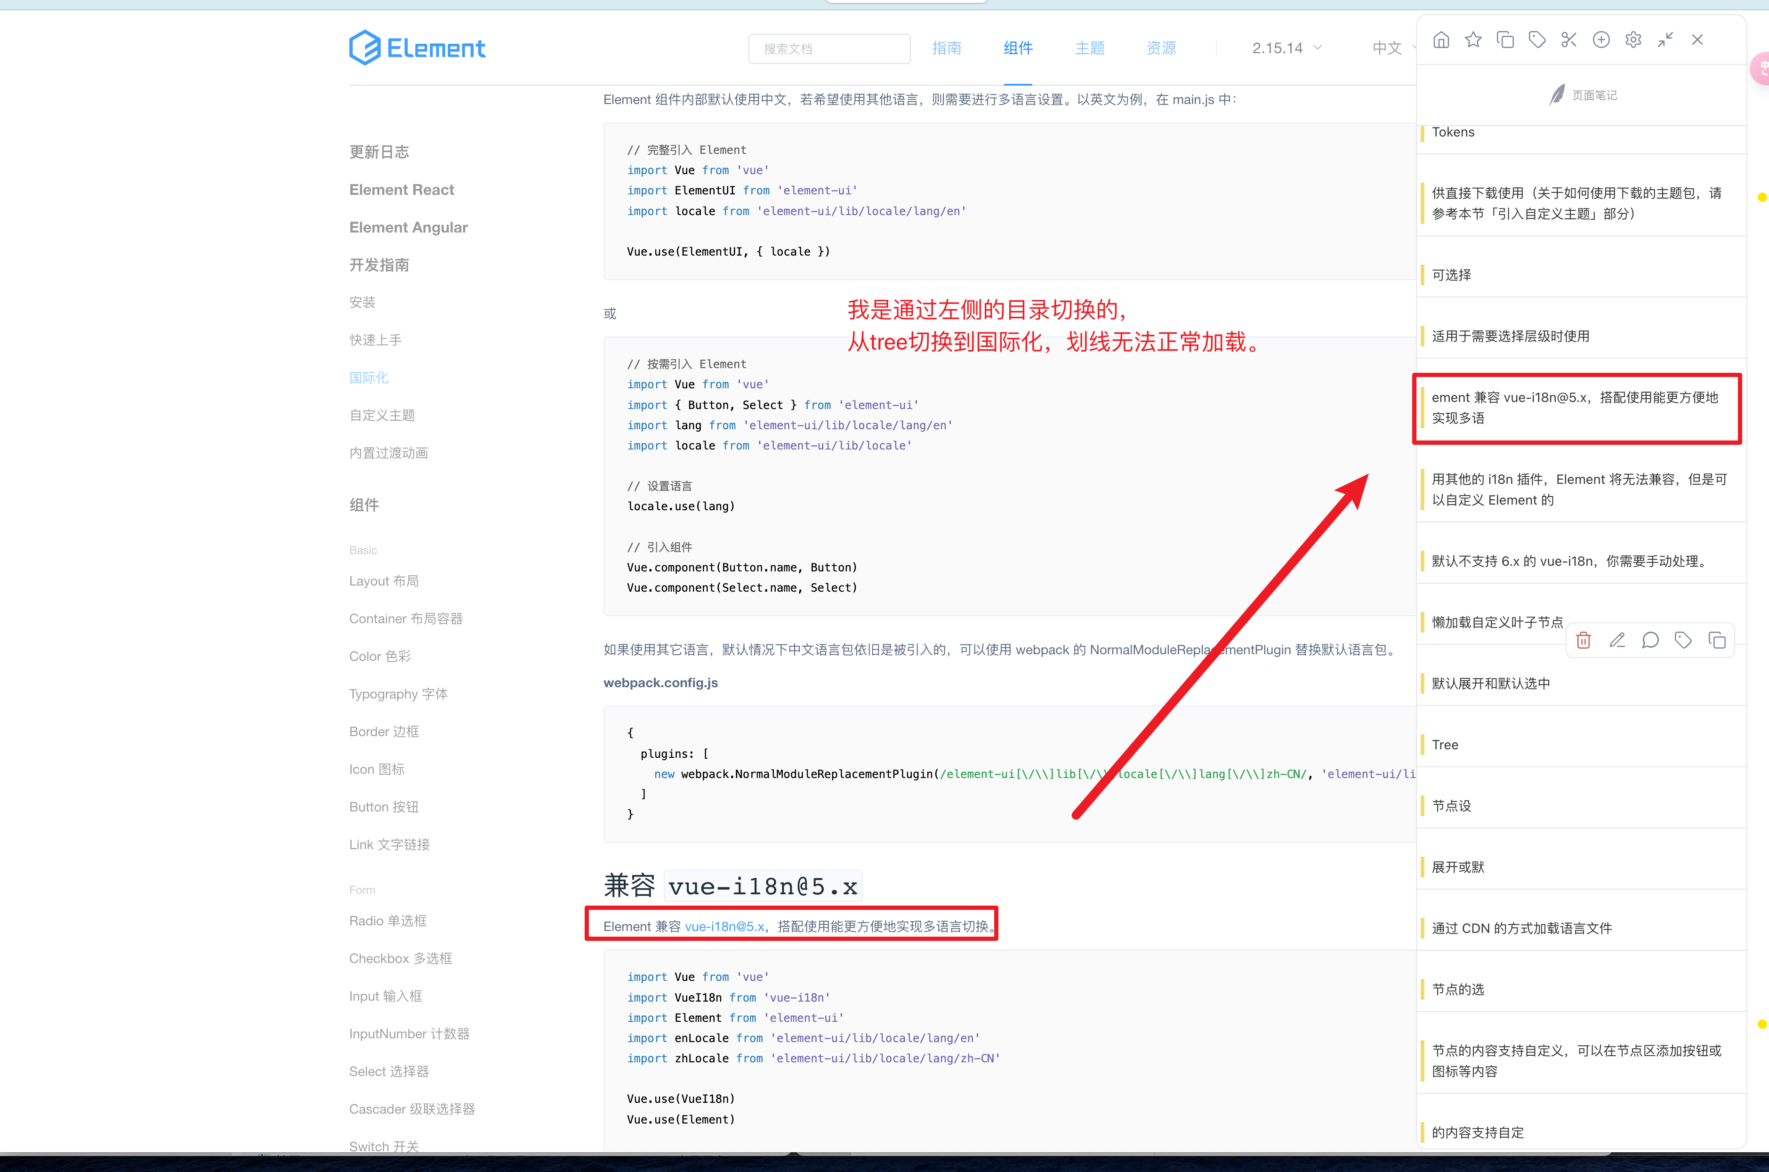The height and width of the screenshot is (1172, 1769).
Task: Click the star favorite icon in notes panel
Action: (x=1473, y=40)
